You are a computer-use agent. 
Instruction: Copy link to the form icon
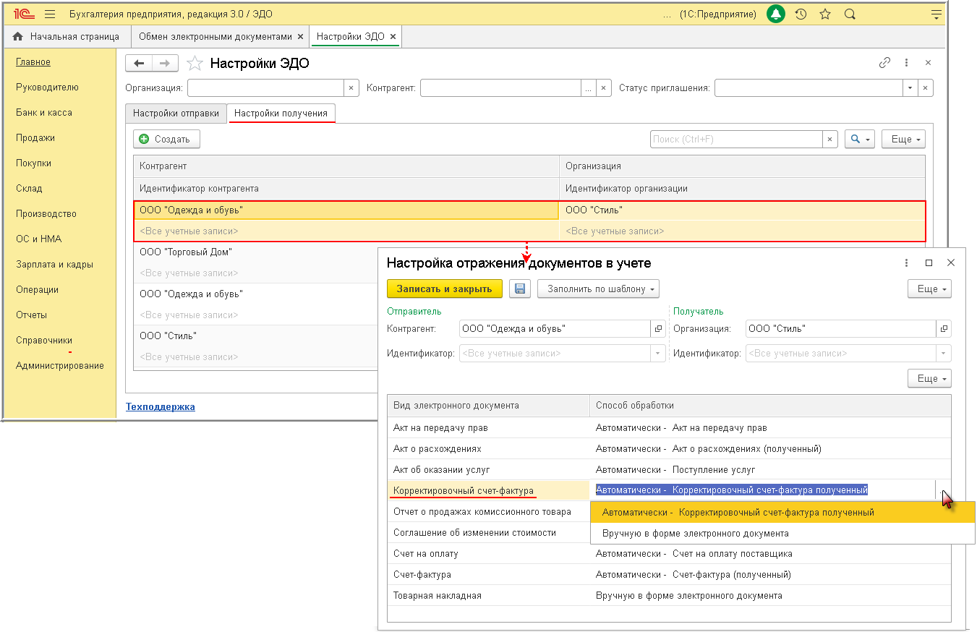point(884,63)
